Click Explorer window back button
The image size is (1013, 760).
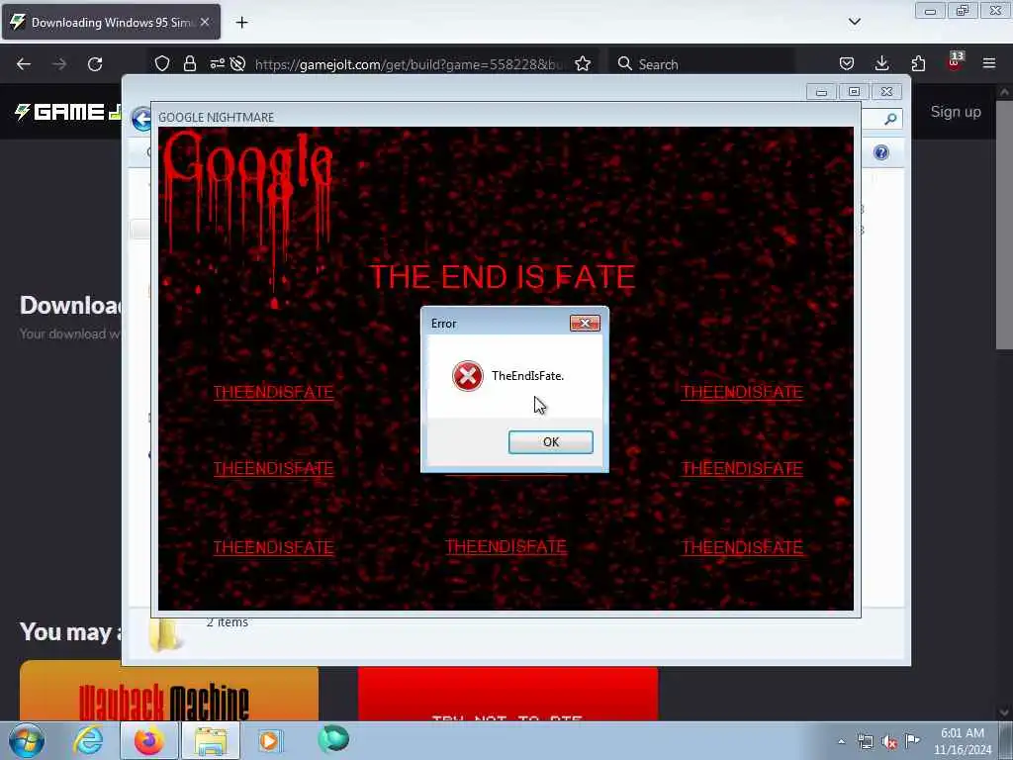pos(141,119)
